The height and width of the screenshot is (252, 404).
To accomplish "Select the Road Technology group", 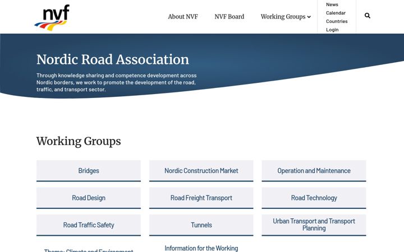I will tap(314, 198).
